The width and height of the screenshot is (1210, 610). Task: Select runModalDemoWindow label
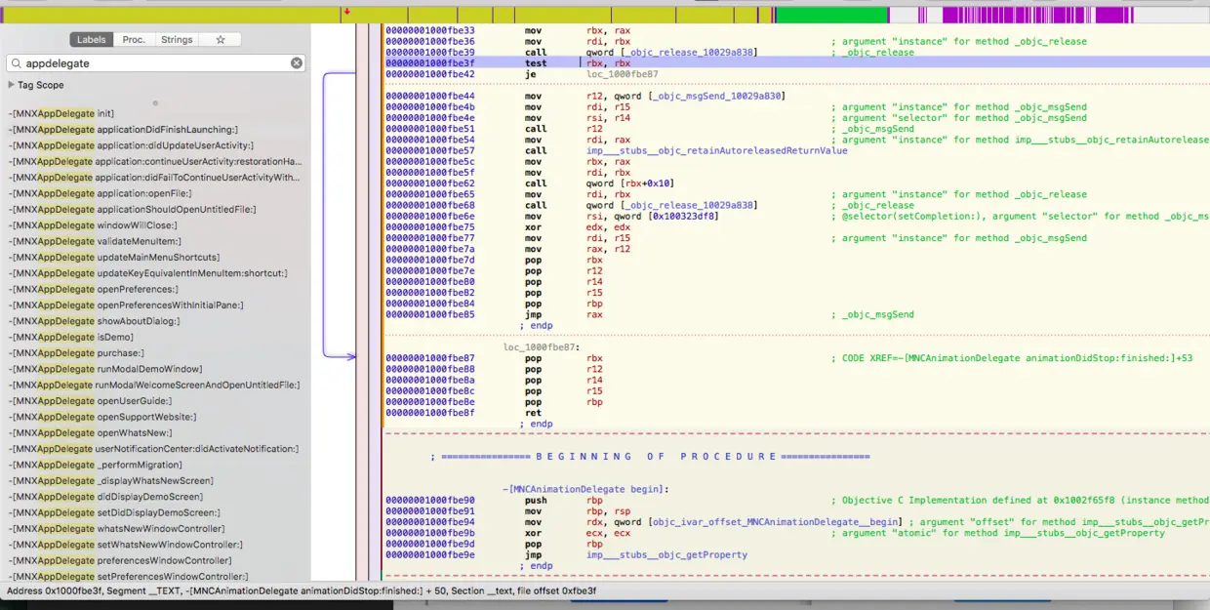[x=105, y=369]
